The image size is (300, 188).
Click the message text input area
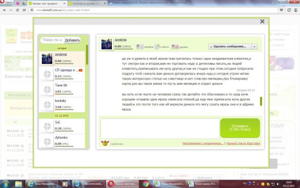click(x=159, y=128)
